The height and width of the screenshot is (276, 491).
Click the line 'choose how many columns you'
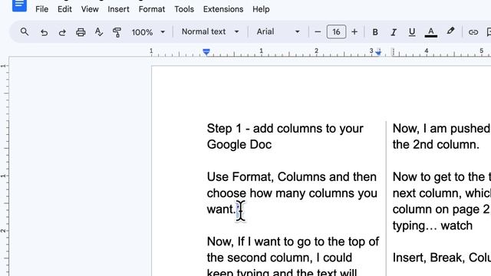(x=292, y=193)
